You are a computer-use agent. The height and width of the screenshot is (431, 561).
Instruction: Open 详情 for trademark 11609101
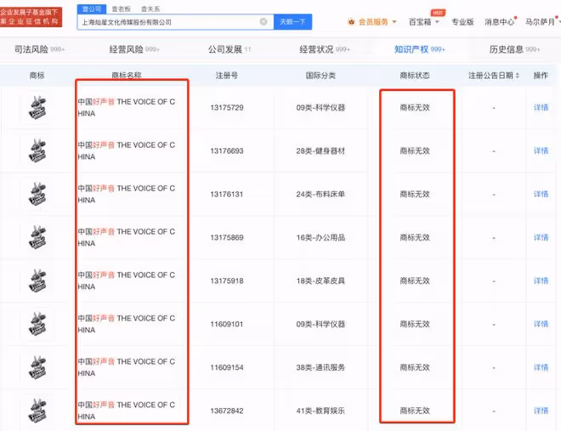coord(541,324)
